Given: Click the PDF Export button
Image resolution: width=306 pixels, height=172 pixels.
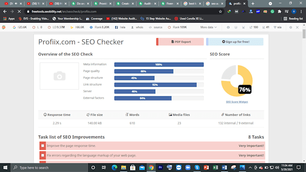Looking at the screenshot, I should 180,42.
